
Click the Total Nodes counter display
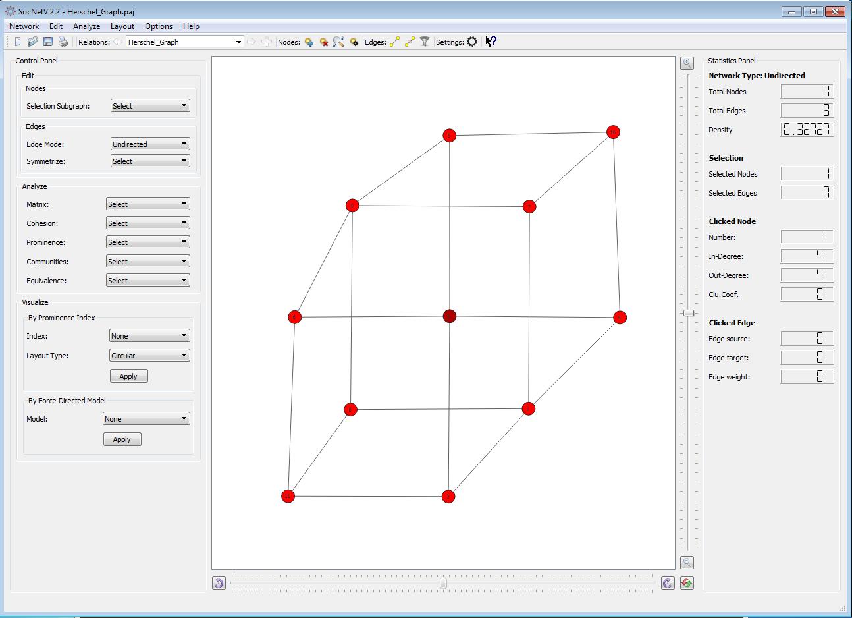[x=807, y=92]
